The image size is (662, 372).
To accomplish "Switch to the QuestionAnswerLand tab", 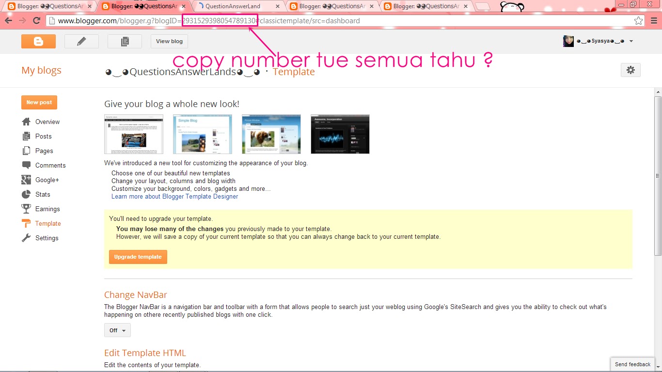I will click(237, 6).
